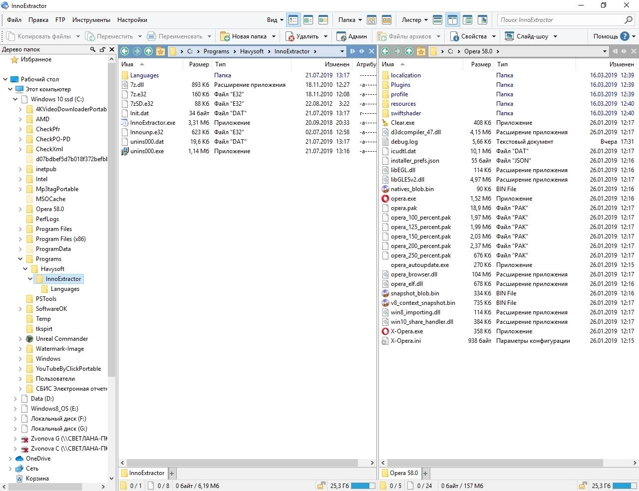The image size is (639, 491).
Task: Select the Opera 58.0 tab at the bottom
Action: (400, 473)
